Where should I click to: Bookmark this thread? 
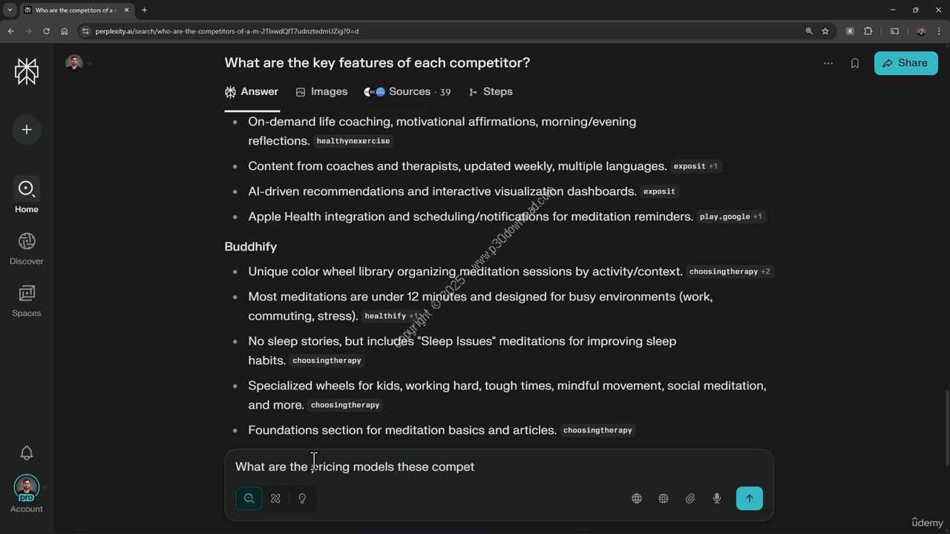[x=855, y=64]
